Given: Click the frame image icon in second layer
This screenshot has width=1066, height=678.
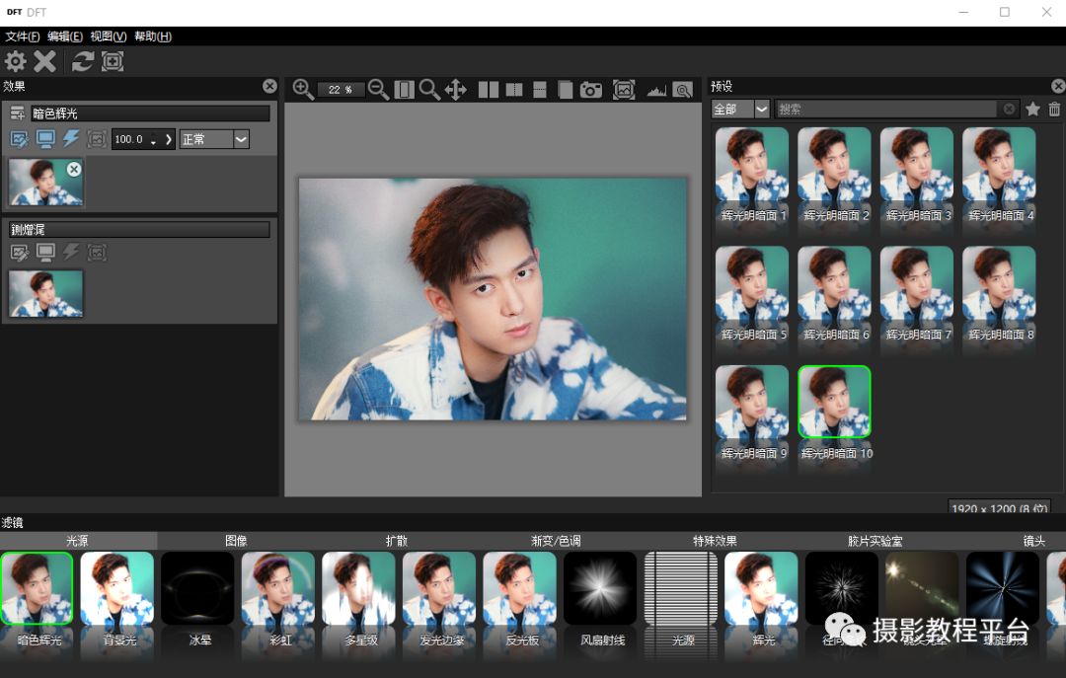Looking at the screenshot, I should tap(97, 253).
